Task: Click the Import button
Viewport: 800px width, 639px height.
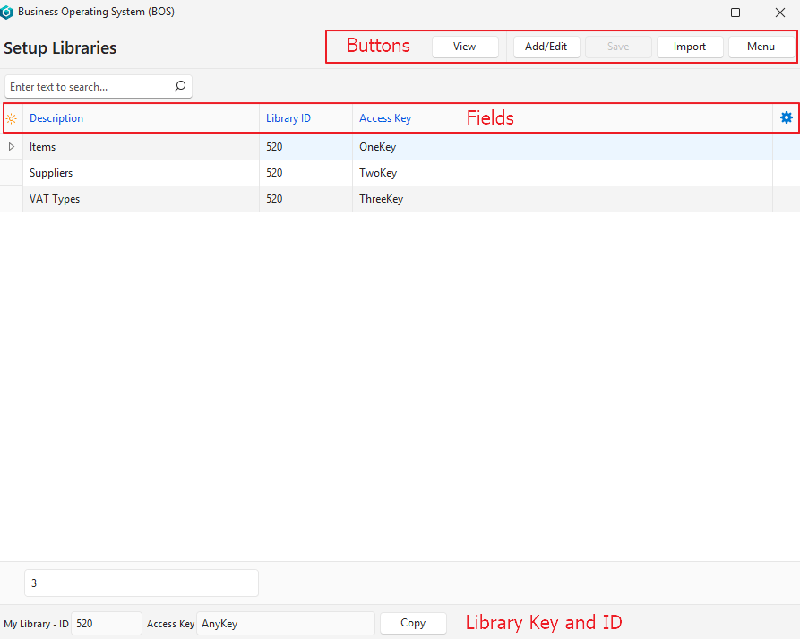Action: tap(689, 47)
